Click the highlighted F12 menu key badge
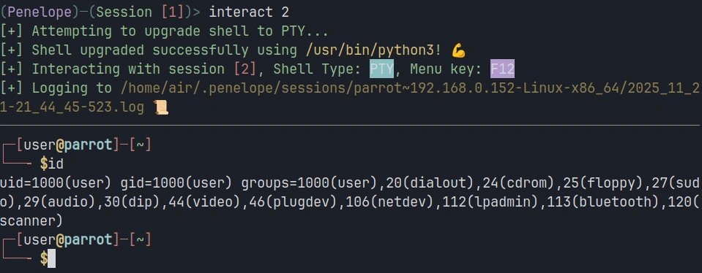702x273 pixels. pyautogui.click(x=502, y=69)
